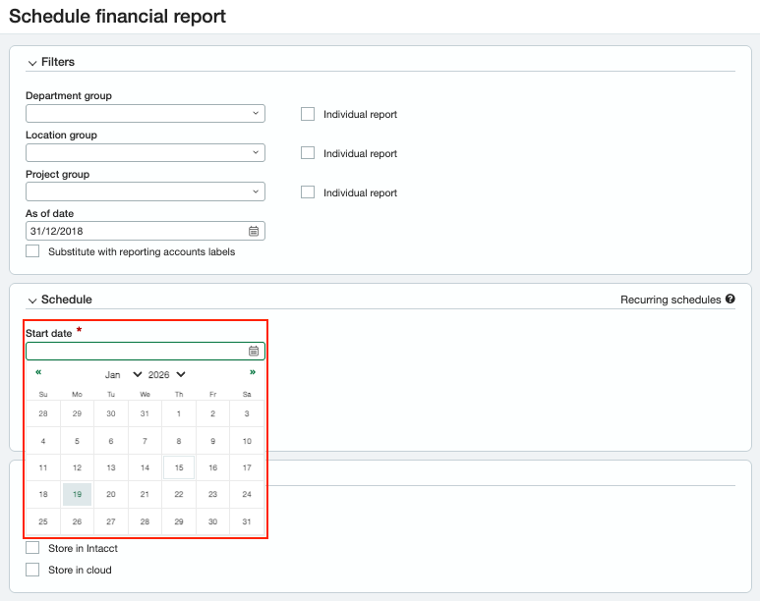Enable the Store in cloud checkbox
This screenshot has height=601, width=760.
[x=32, y=570]
